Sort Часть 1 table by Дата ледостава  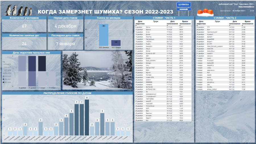140,22
